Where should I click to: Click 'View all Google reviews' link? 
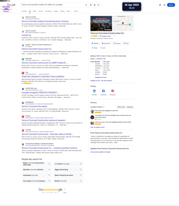97,127
